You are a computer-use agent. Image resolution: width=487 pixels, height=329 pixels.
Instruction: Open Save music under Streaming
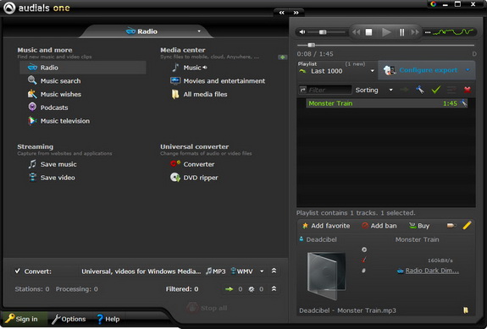point(53,164)
